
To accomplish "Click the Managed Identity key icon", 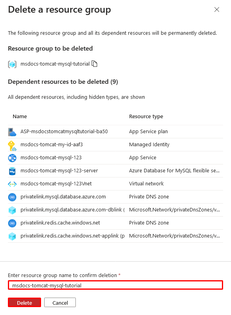I will (12, 145).
